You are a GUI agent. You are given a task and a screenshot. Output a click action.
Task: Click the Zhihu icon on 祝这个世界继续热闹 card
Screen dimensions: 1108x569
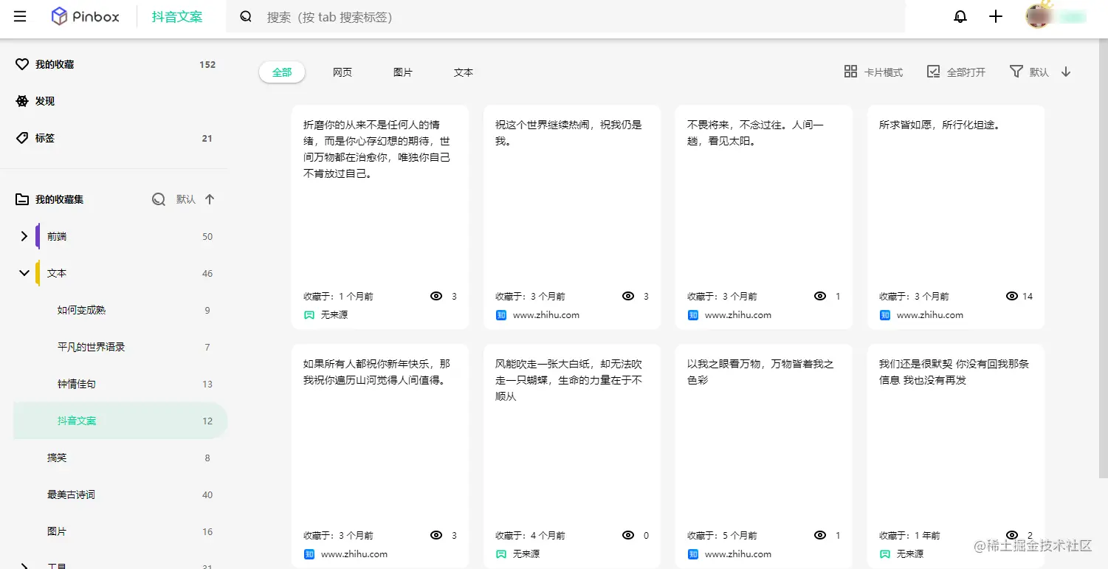(500, 315)
